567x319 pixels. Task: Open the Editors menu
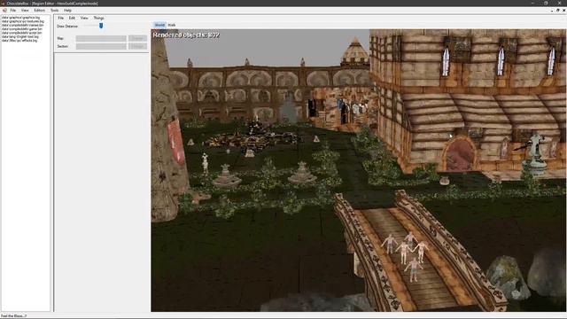point(39,11)
